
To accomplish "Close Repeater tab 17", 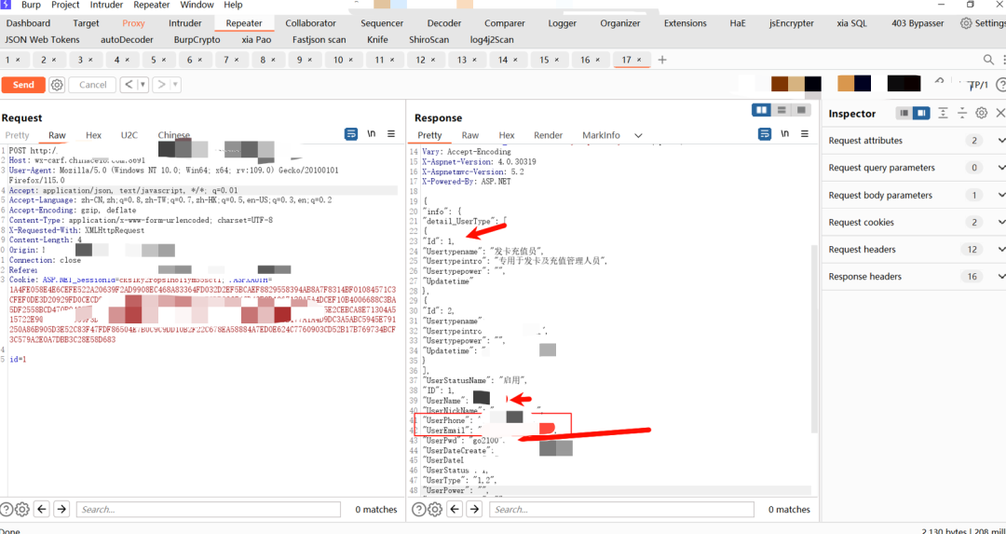I will click(x=640, y=60).
